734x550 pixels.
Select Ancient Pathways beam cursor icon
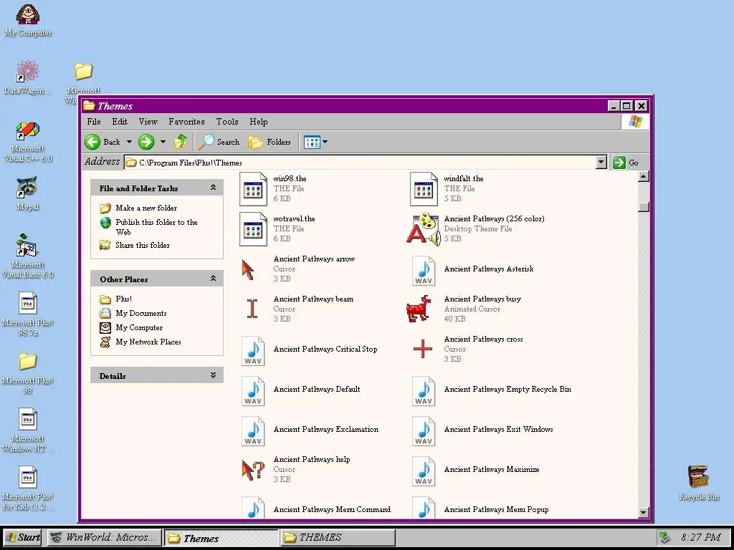point(252,309)
